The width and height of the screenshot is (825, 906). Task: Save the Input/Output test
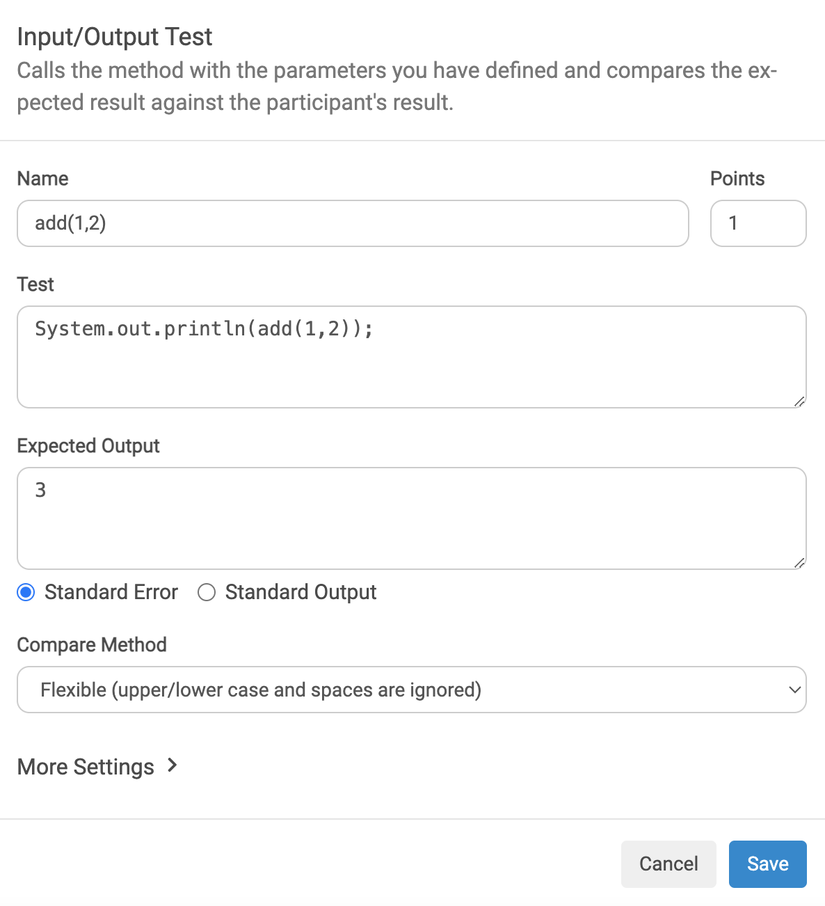(768, 864)
